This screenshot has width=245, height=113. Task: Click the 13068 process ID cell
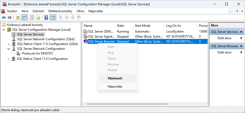[x=203, y=31]
